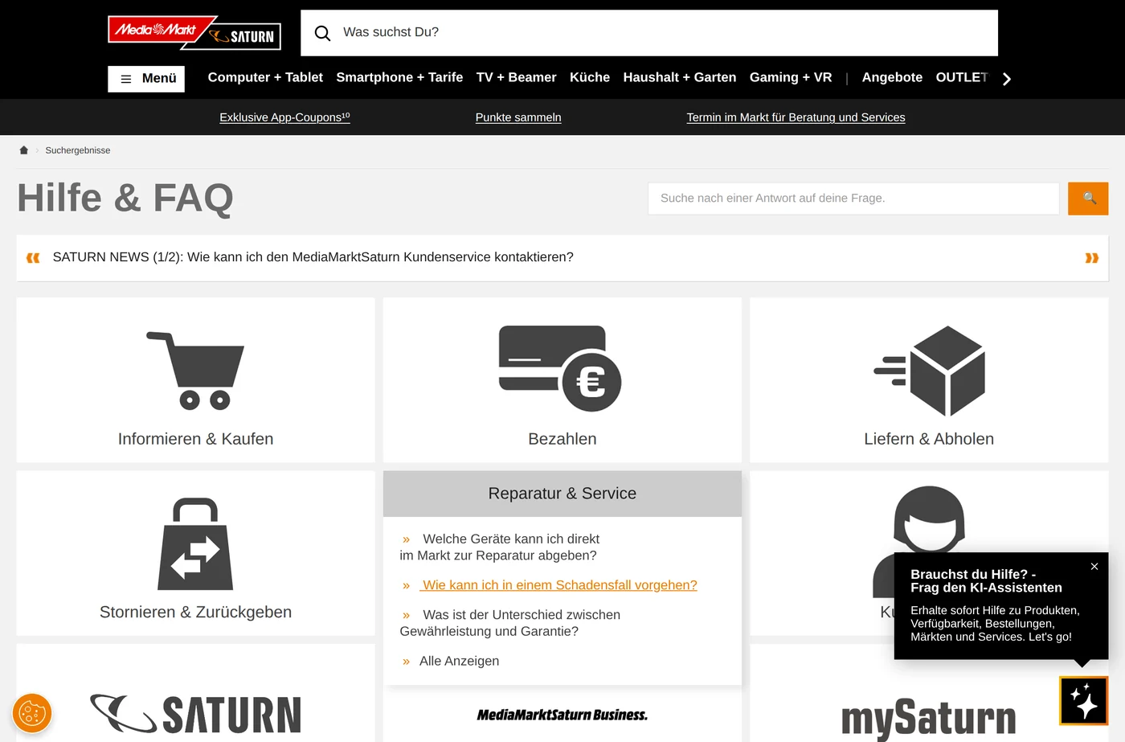This screenshot has width=1125, height=742.
Task: Show next Saturn news item
Action: pyautogui.click(x=1091, y=258)
